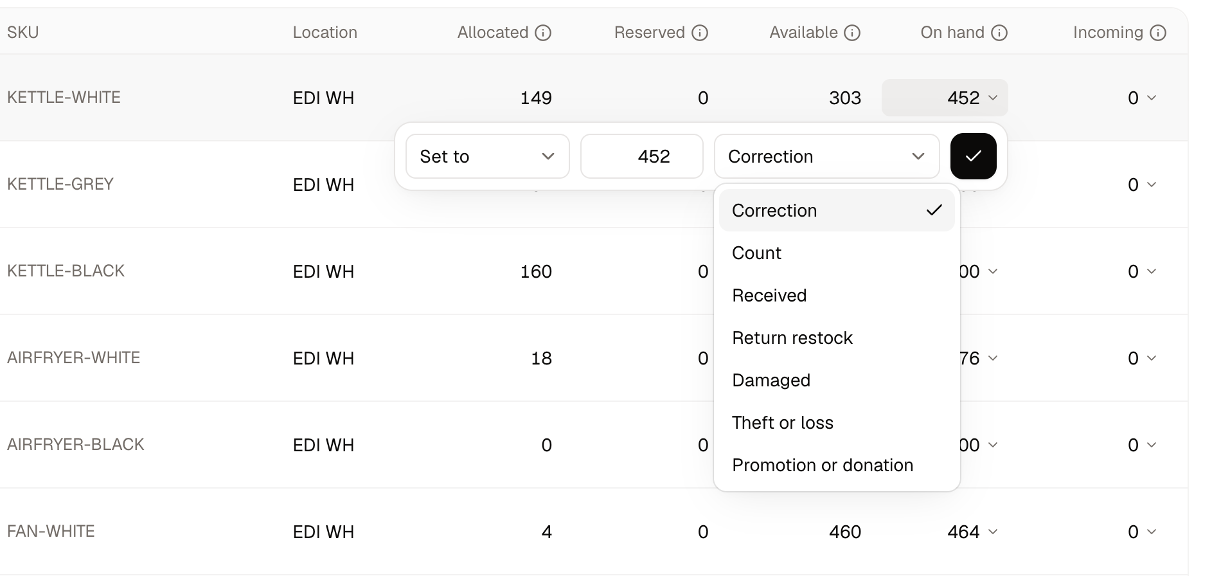Image resolution: width=1221 pixels, height=576 pixels.
Task: Click Available value 303 for KETTLE-WHITE
Action: point(844,98)
